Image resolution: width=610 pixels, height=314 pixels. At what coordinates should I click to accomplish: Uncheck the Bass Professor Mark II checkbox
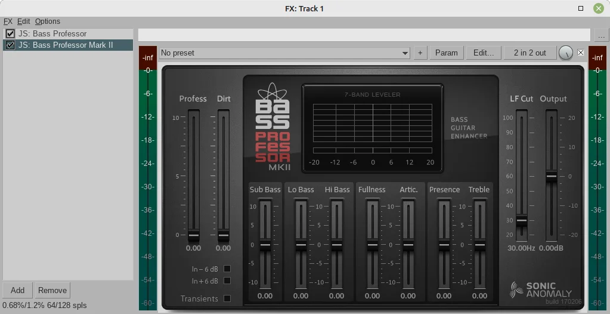pyautogui.click(x=10, y=45)
